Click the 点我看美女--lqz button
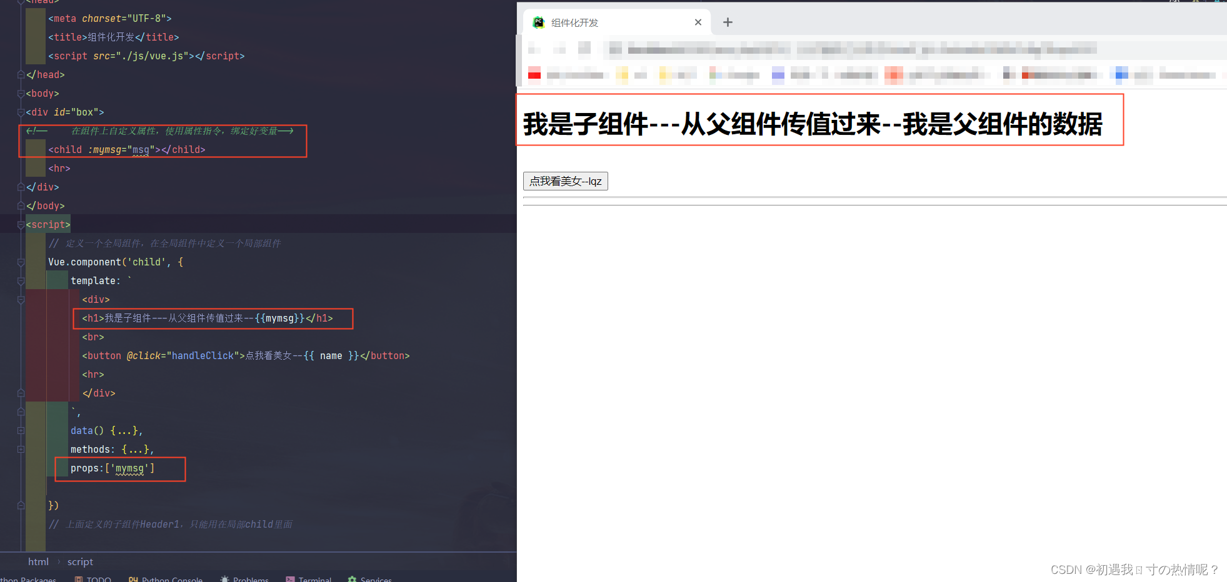This screenshot has height=582, width=1227. pos(566,181)
